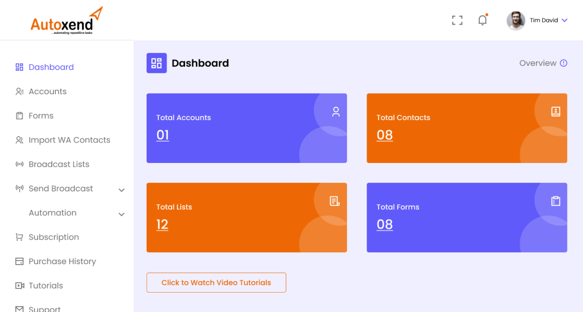Viewport: 583px width, 312px height.
Task: Expand the Automation submenu chevron
Action: pyautogui.click(x=121, y=214)
